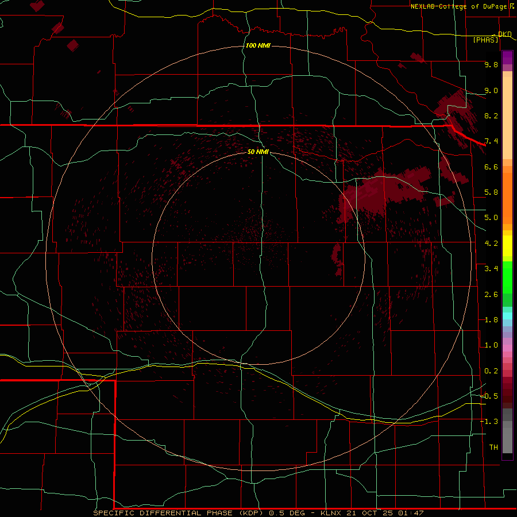517x517 pixels.
Task: Pick the cyan segment of the color bar
Action: pyautogui.click(x=507, y=316)
